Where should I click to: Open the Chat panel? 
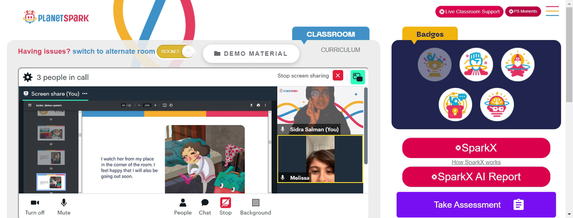pos(205,207)
